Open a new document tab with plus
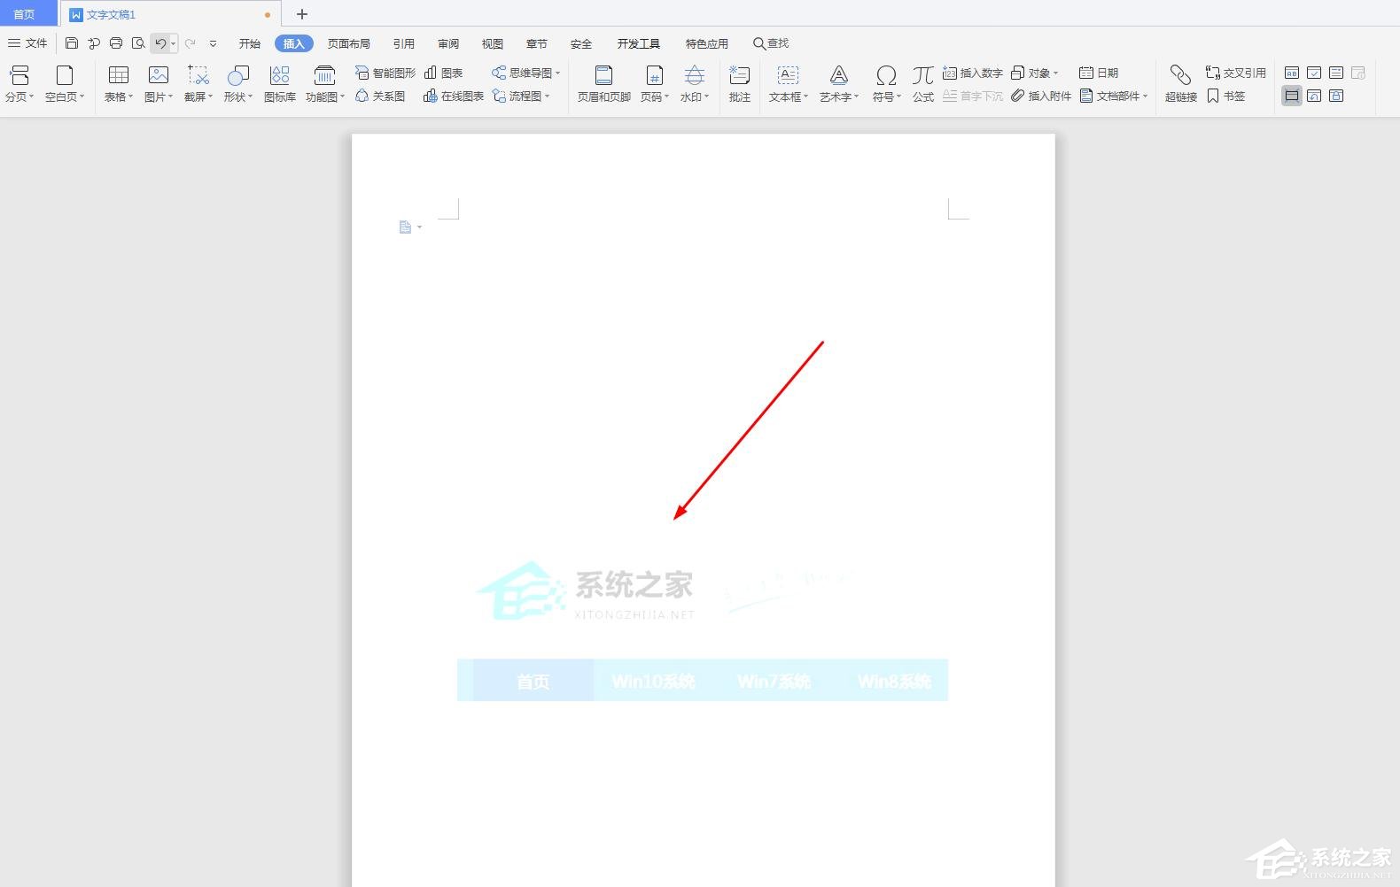 [302, 14]
